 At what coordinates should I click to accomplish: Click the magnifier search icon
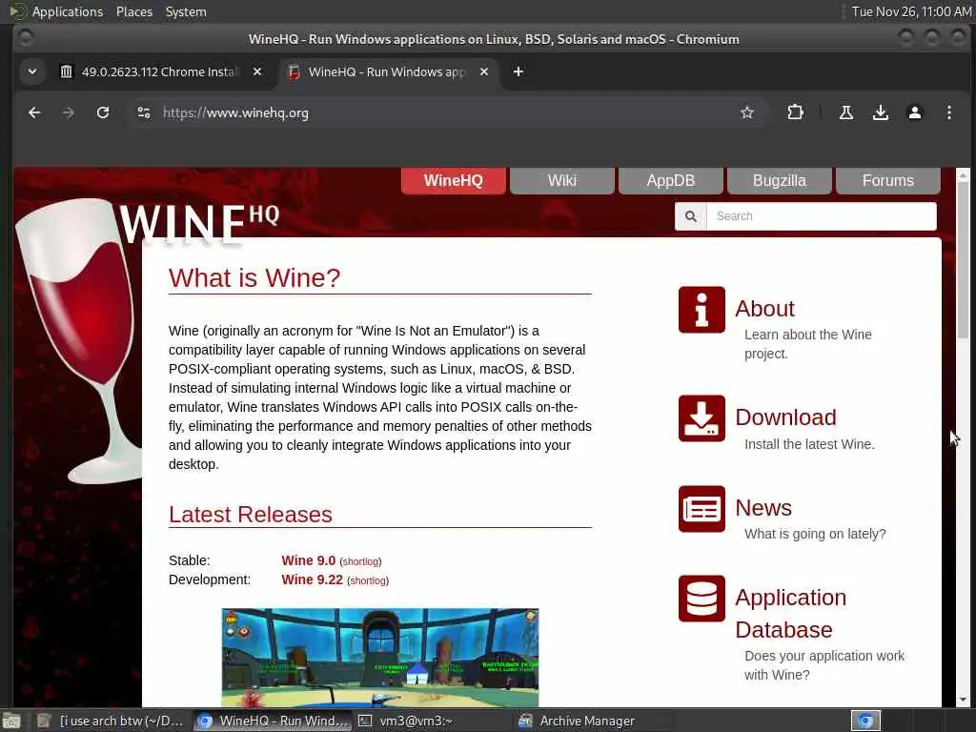691,216
